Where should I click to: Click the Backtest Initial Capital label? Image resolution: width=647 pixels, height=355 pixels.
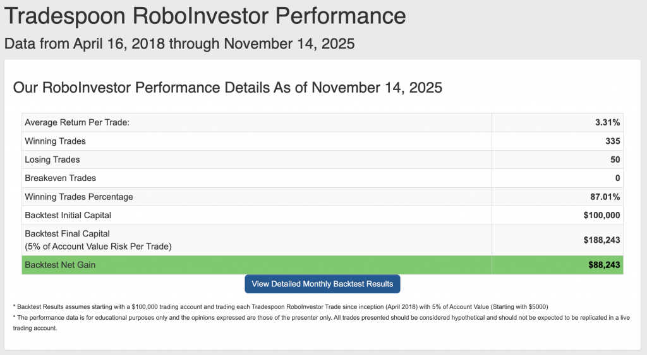pos(68,215)
